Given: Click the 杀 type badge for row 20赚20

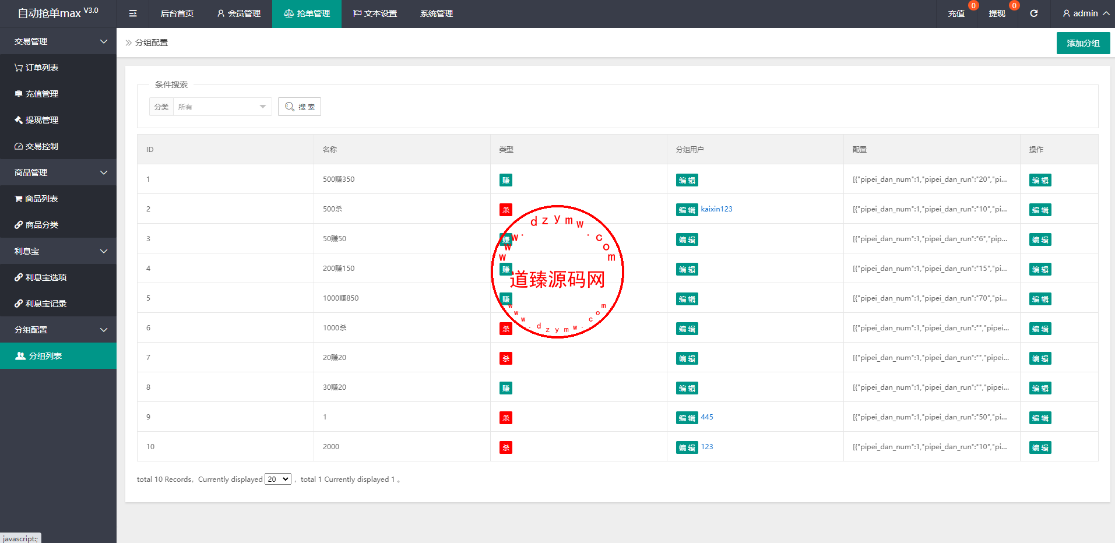Looking at the screenshot, I should (506, 358).
